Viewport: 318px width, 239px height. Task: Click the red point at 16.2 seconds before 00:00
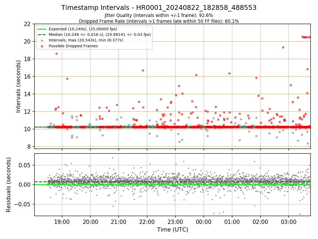[196, 75]
